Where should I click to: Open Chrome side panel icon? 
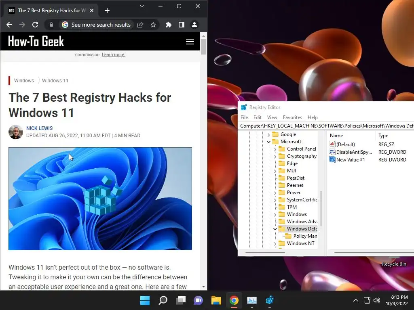182,25
